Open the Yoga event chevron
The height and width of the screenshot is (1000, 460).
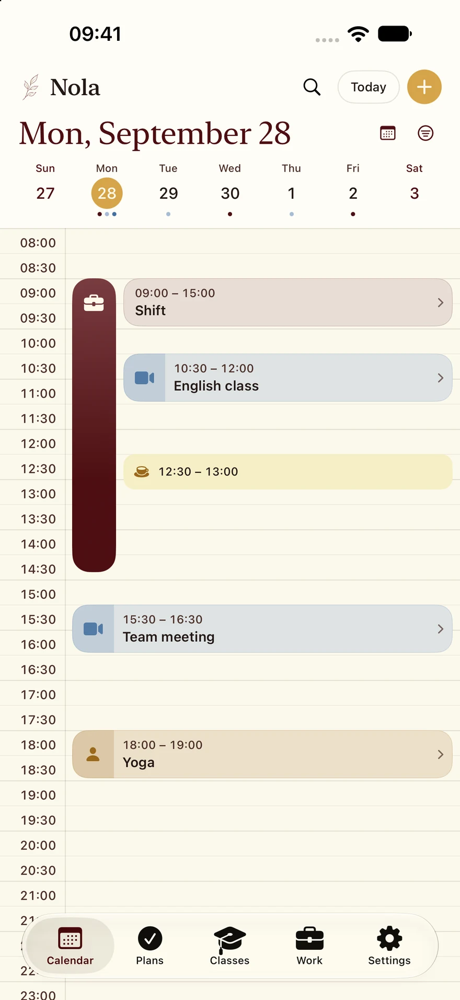click(441, 754)
